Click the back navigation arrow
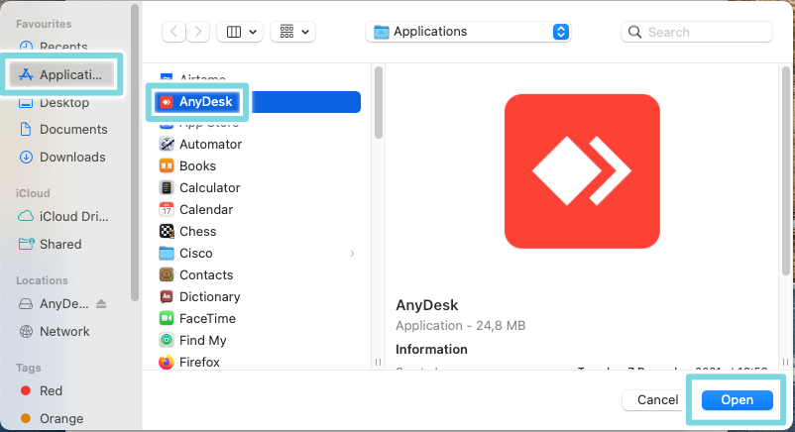This screenshot has width=795, height=432. [x=173, y=32]
